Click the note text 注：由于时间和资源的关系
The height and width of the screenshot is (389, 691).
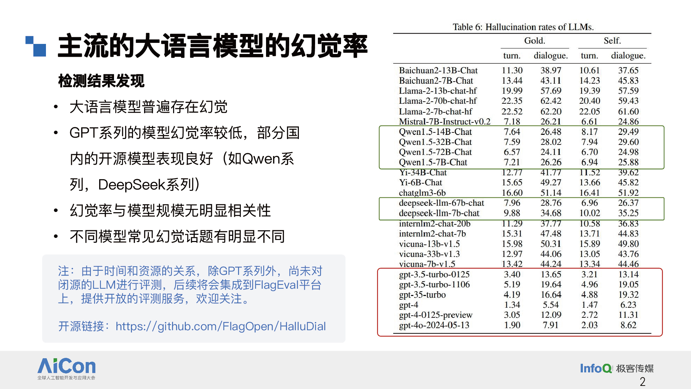pos(190,285)
